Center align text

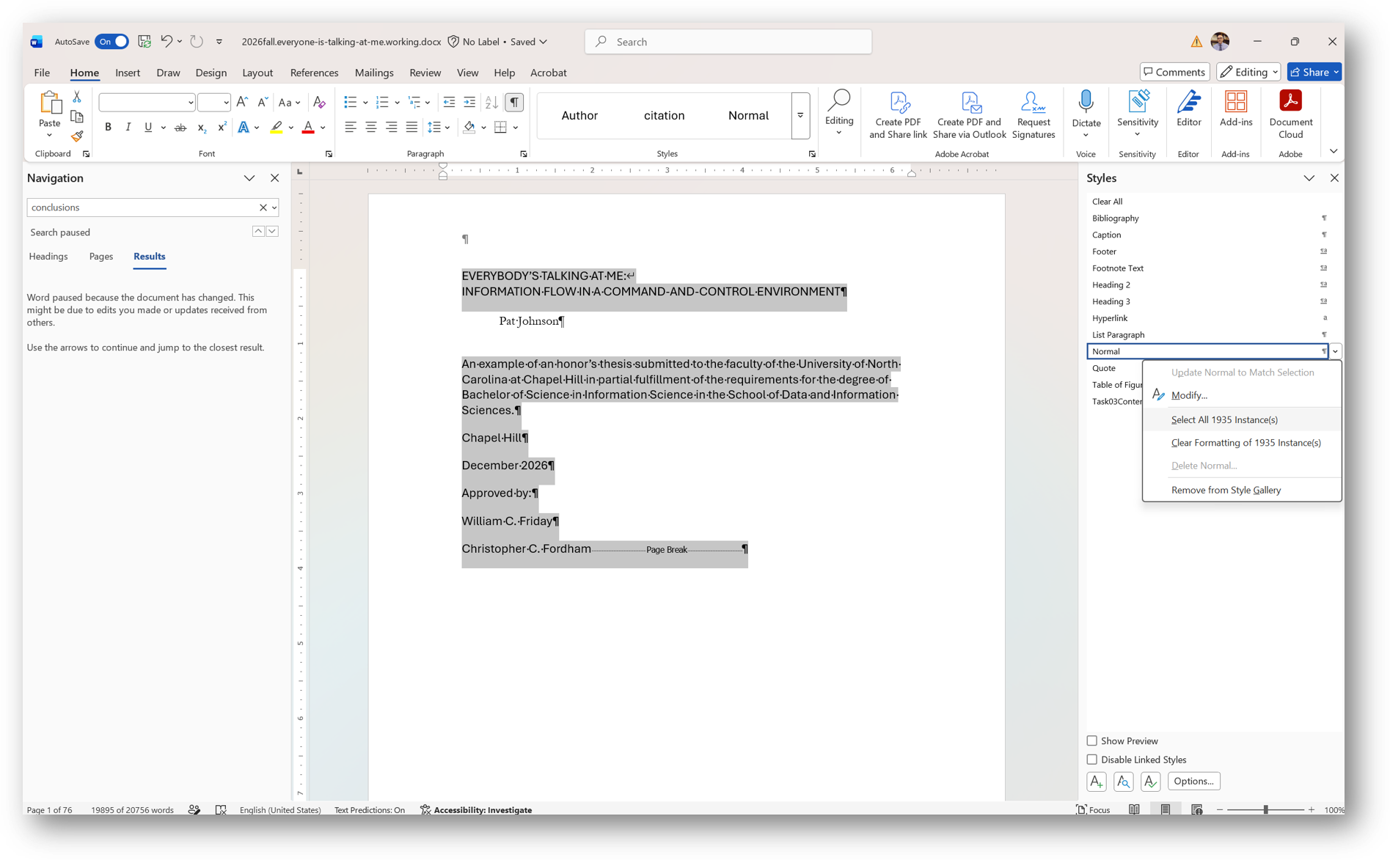371,128
